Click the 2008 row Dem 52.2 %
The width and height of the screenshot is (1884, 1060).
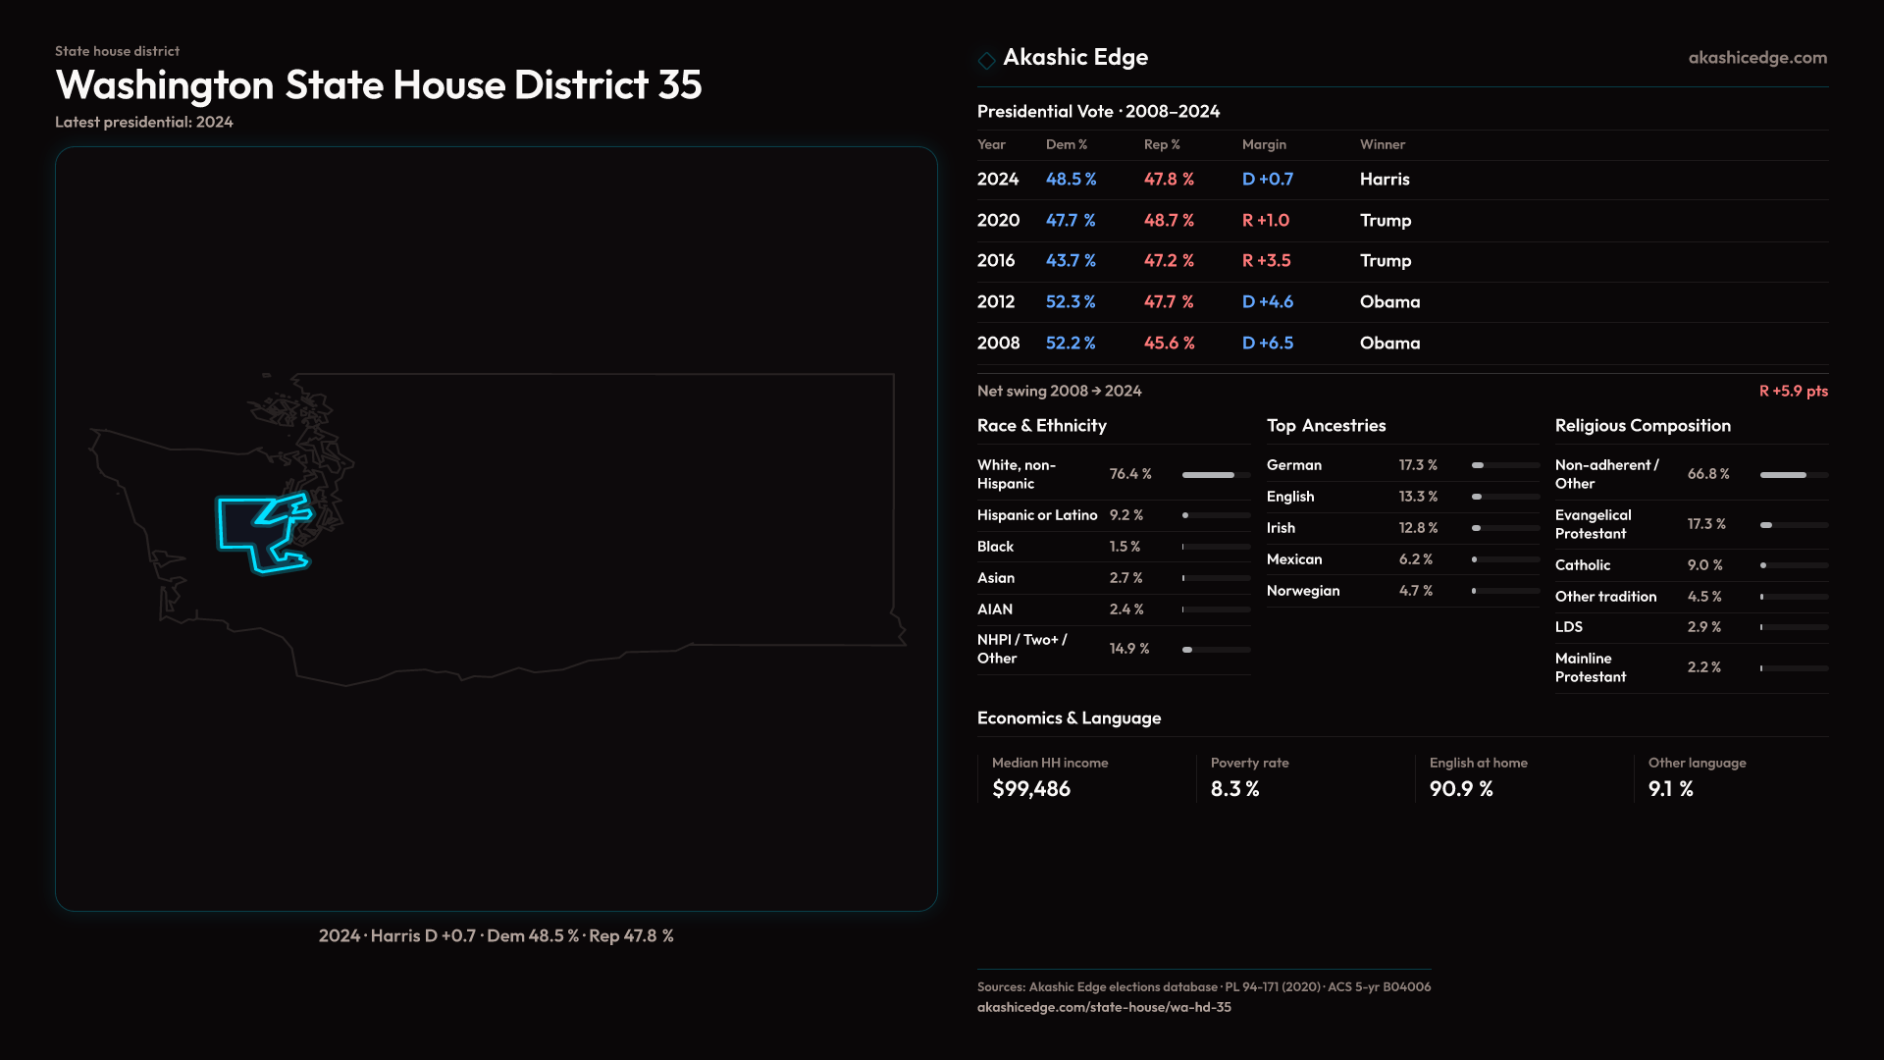1070,344
